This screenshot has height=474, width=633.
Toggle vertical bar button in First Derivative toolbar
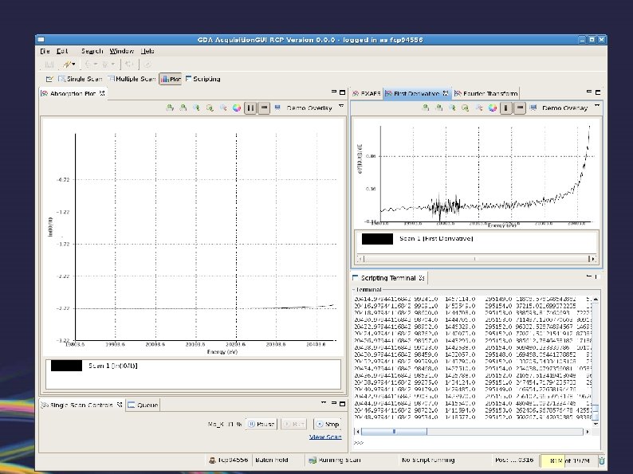tap(505, 108)
